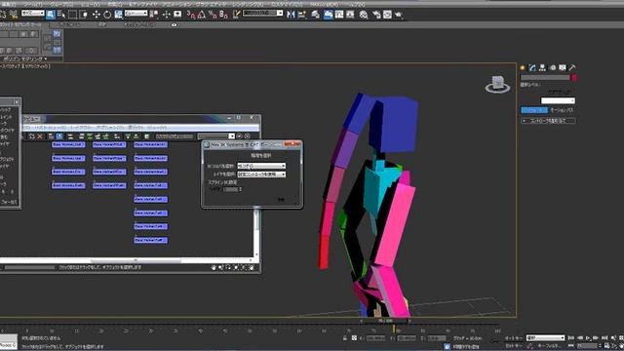Toggle Window/Crossing selection mode
This screenshot has height=351, width=624.
pyautogui.click(x=84, y=15)
